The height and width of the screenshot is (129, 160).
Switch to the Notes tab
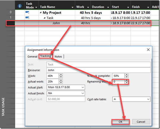click(58, 57)
